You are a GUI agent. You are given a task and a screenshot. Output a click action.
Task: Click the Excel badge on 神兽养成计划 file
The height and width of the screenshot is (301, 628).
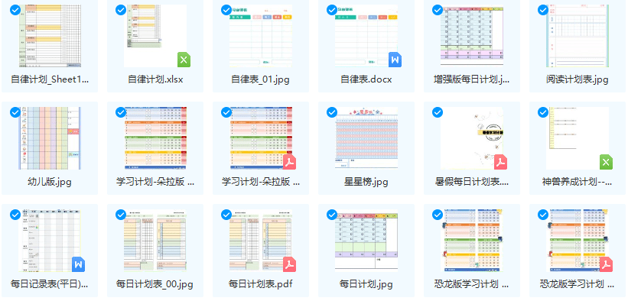606,162
